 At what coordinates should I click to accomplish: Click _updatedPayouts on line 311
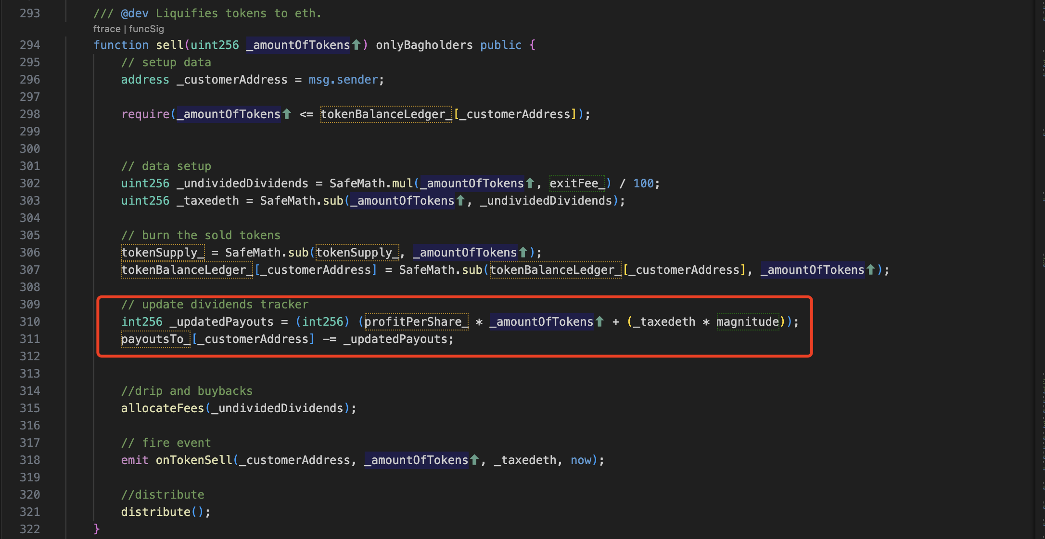[395, 339]
